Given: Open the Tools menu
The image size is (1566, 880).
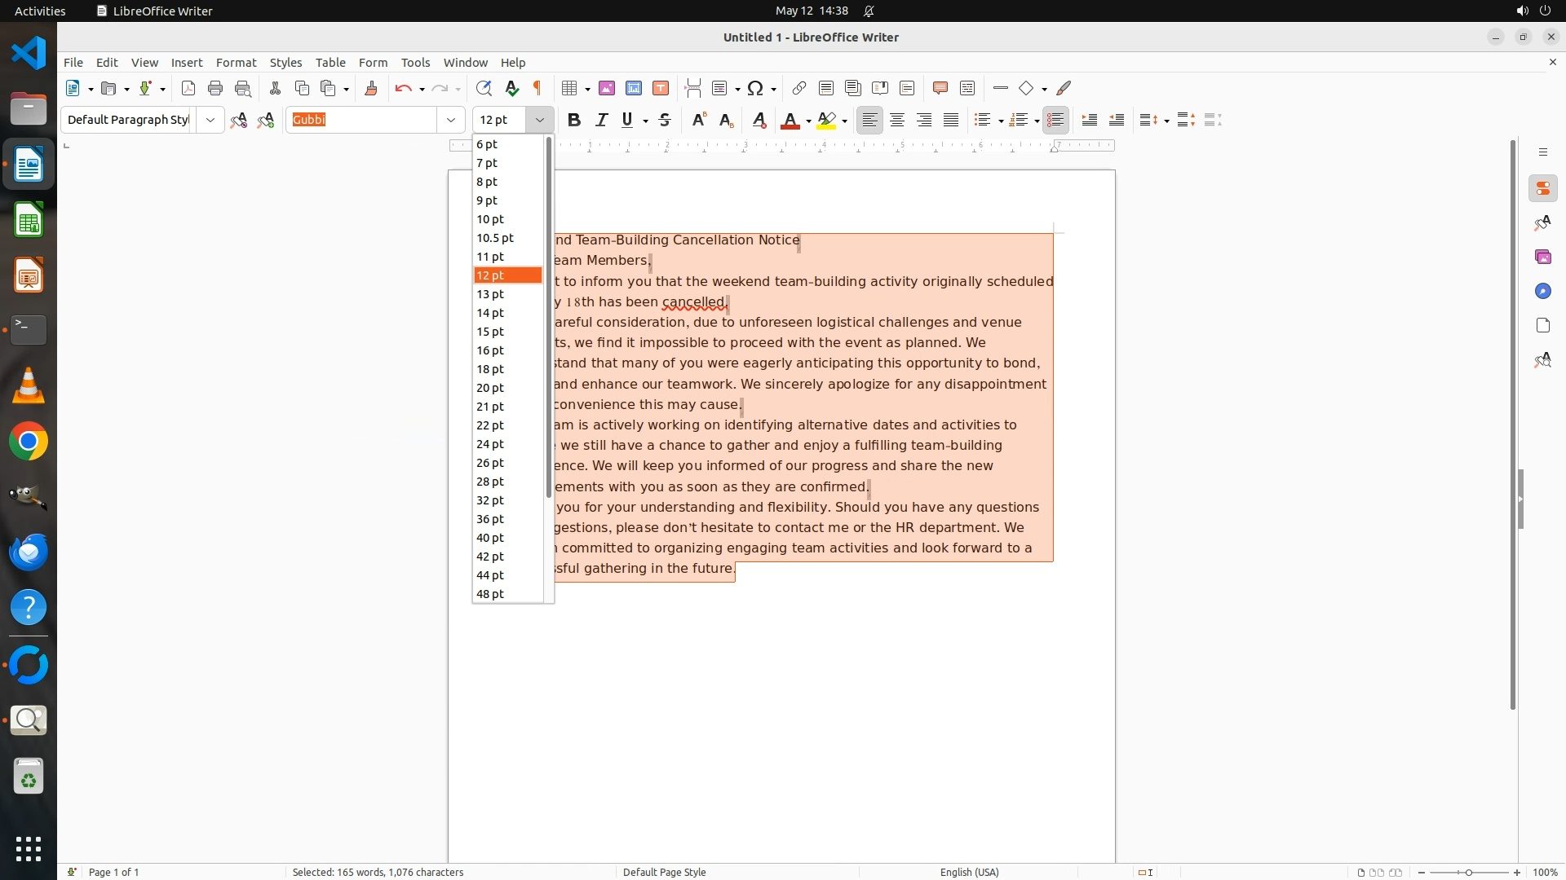Looking at the screenshot, I should point(415,63).
